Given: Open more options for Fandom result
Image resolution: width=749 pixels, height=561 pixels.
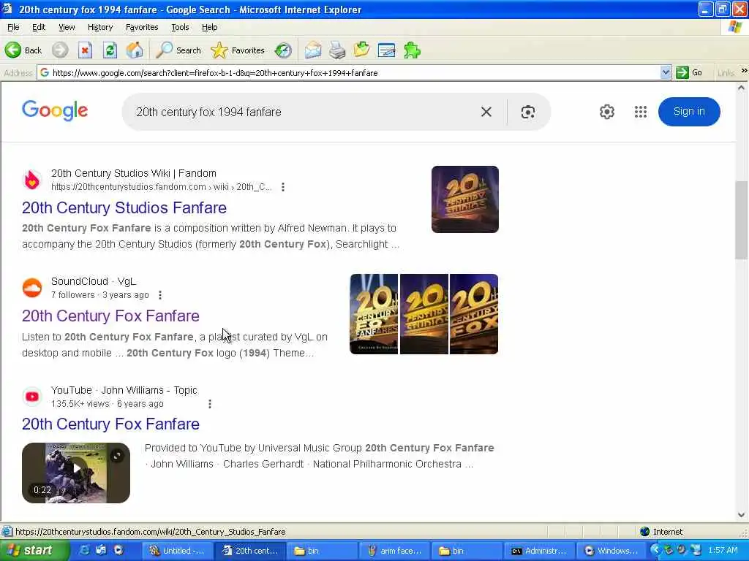Looking at the screenshot, I should point(283,187).
